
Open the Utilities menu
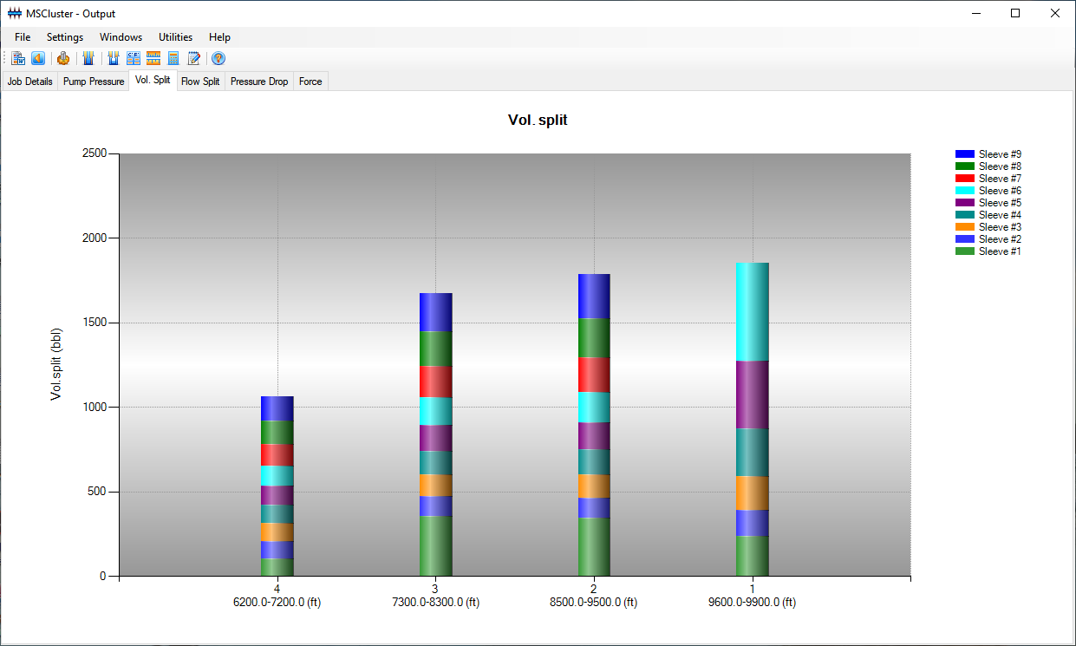(175, 37)
